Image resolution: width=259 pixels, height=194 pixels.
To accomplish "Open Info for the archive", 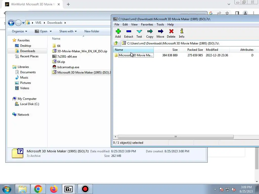I will pos(182,34).
